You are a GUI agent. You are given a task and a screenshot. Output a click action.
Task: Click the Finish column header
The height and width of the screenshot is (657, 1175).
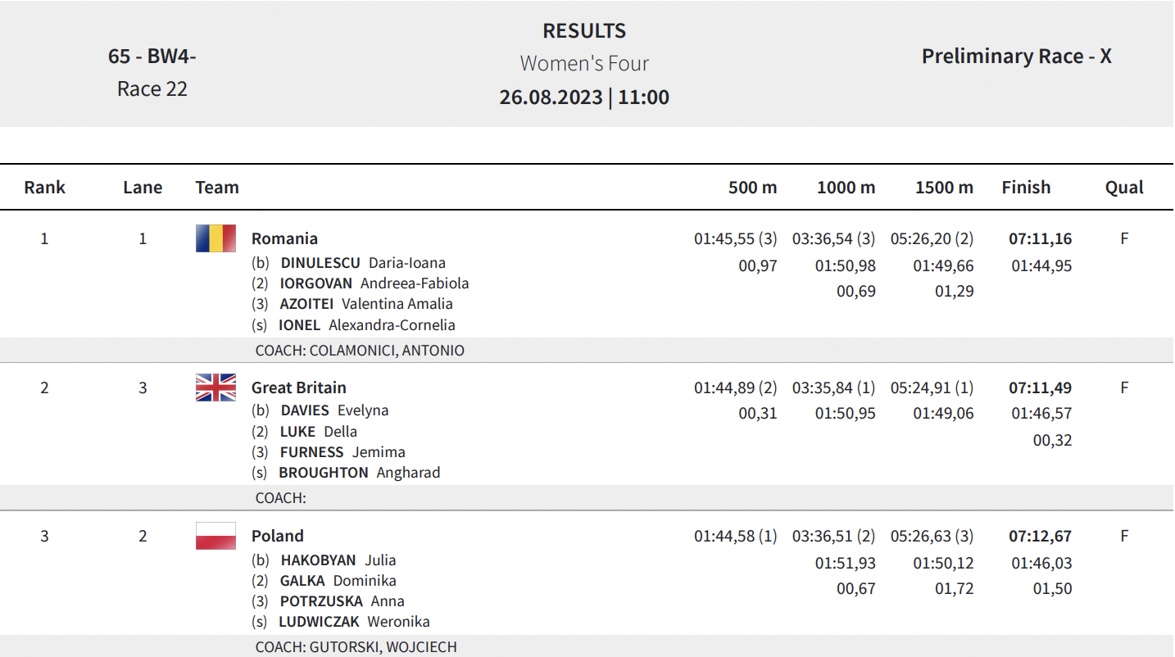(1026, 187)
